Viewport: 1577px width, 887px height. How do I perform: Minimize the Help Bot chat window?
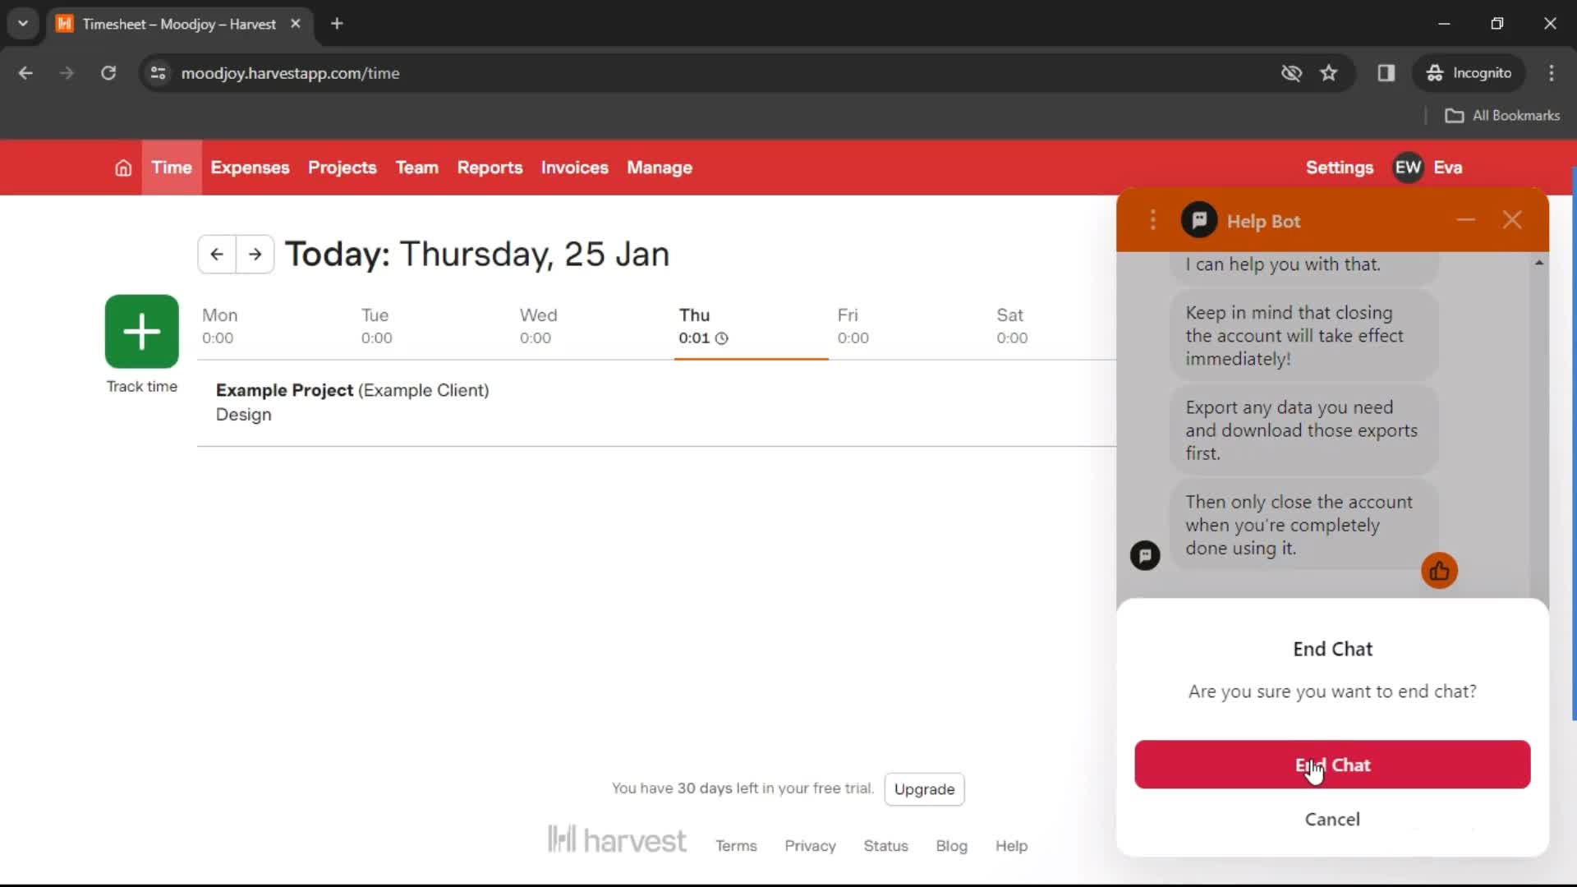point(1466,220)
